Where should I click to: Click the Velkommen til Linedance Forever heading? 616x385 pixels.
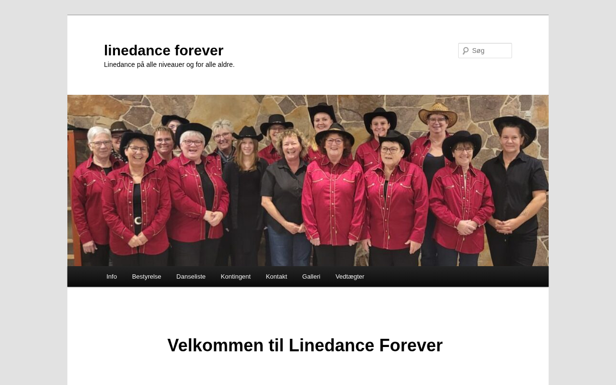[305, 346]
